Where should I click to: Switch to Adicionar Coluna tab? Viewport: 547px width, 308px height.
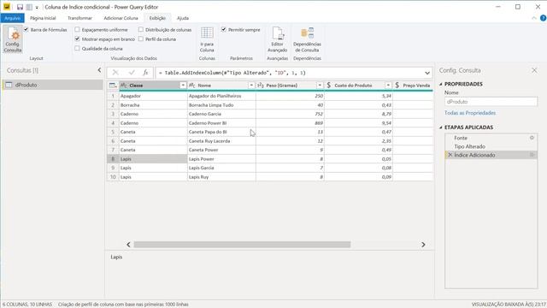(x=121, y=18)
